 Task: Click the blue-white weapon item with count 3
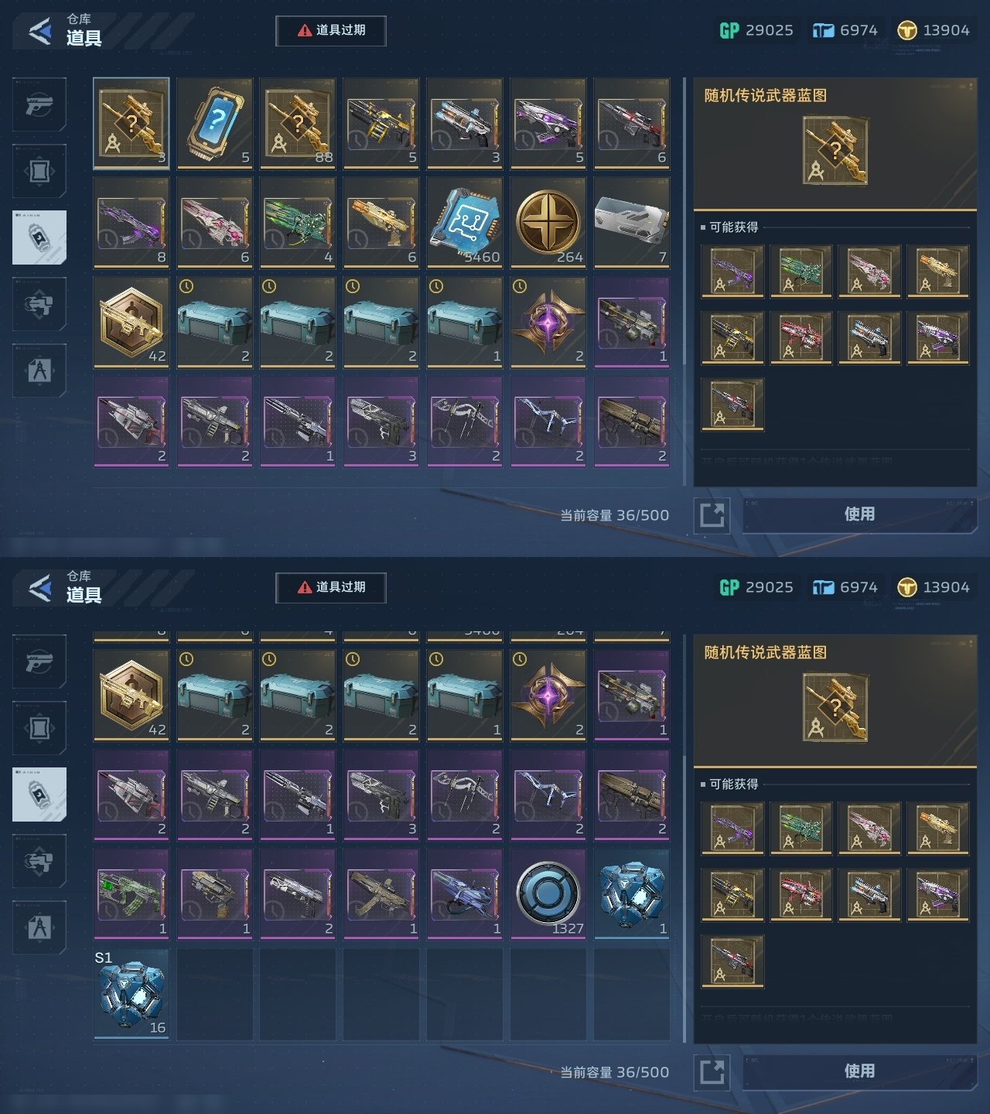click(x=465, y=123)
